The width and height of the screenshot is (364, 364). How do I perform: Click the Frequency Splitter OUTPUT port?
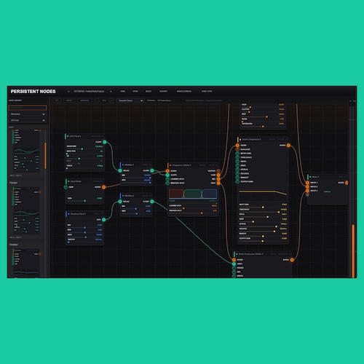[218, 171]
